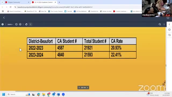The image size is (172, 97).
Task: Close the Academic Committee tab
Action: (x=55, y=2)
